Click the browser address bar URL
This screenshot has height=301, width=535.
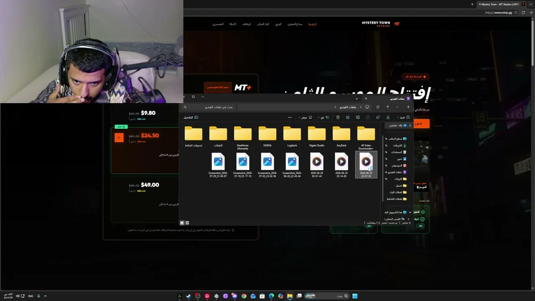pyautogui.click(x=498, y=13)
